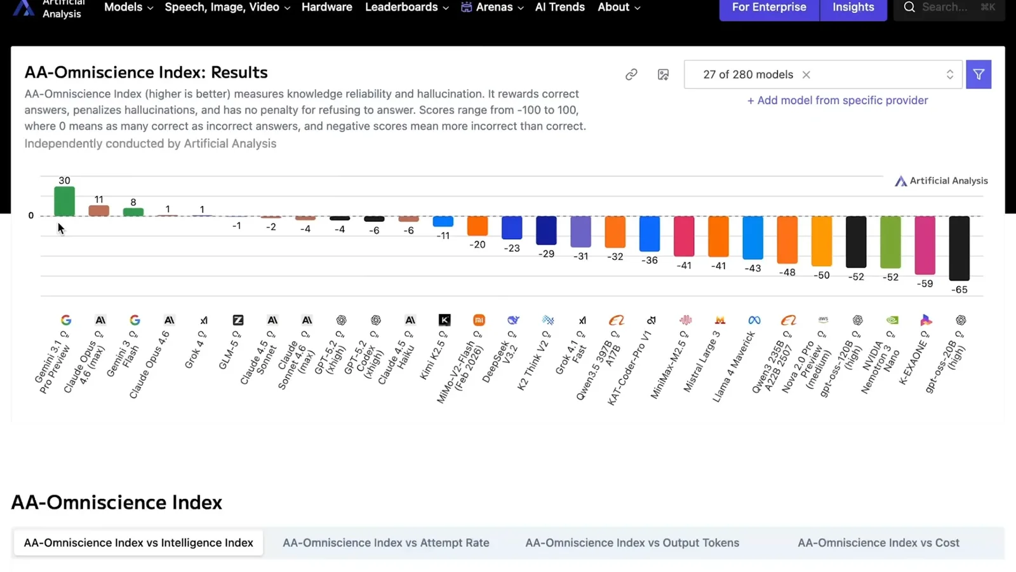The image size is (1016, 572).
Task: Click the For Enterprise button
Action: click(769, 8)
